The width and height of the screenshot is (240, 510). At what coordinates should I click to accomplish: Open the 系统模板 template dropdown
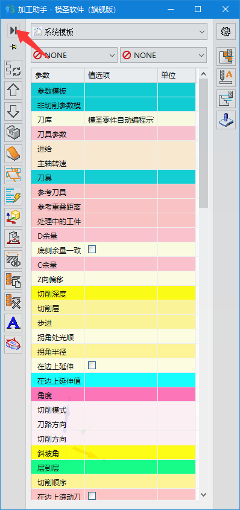click(x=119, y=31)
